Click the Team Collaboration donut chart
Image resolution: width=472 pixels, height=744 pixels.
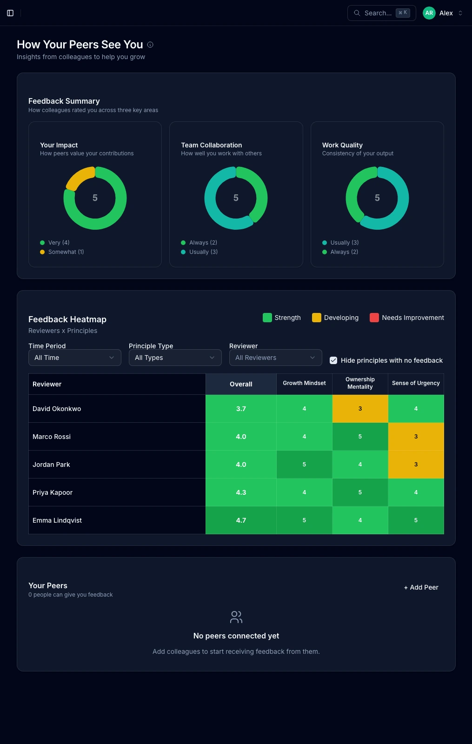click(x=236, y=198)
